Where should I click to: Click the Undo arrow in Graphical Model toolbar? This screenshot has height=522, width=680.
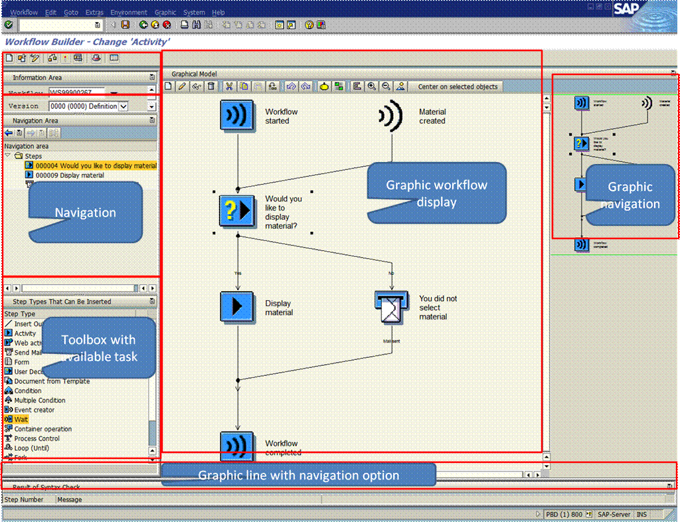pos(291,86)
